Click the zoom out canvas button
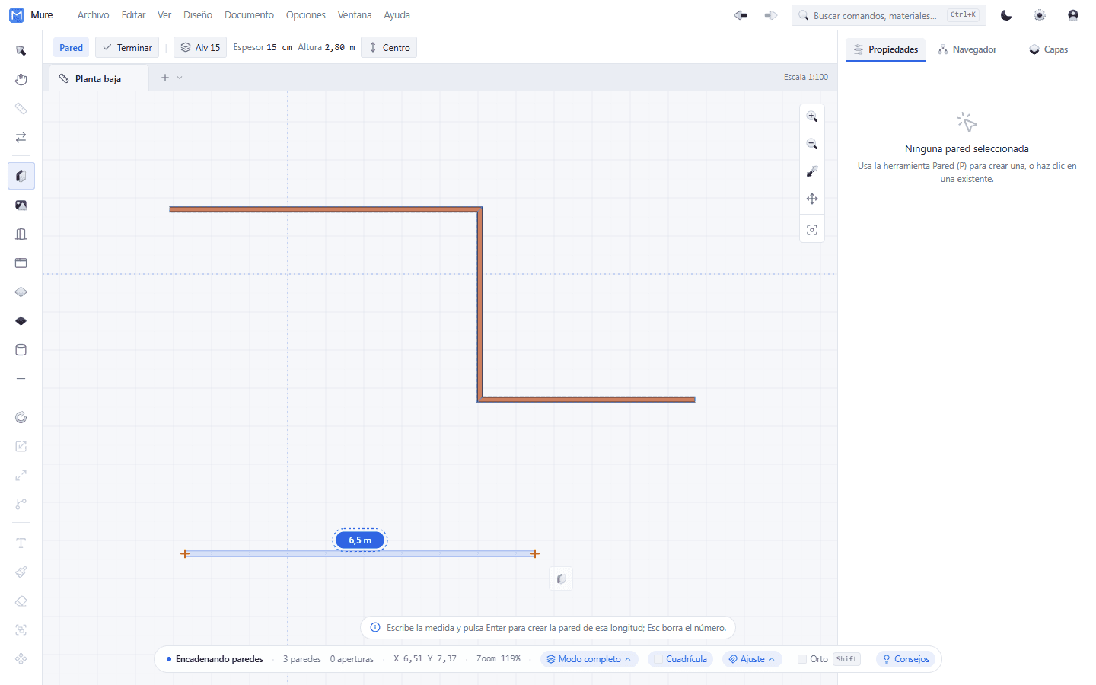This screenshot has width=1096, height=685. coord(812,144)
